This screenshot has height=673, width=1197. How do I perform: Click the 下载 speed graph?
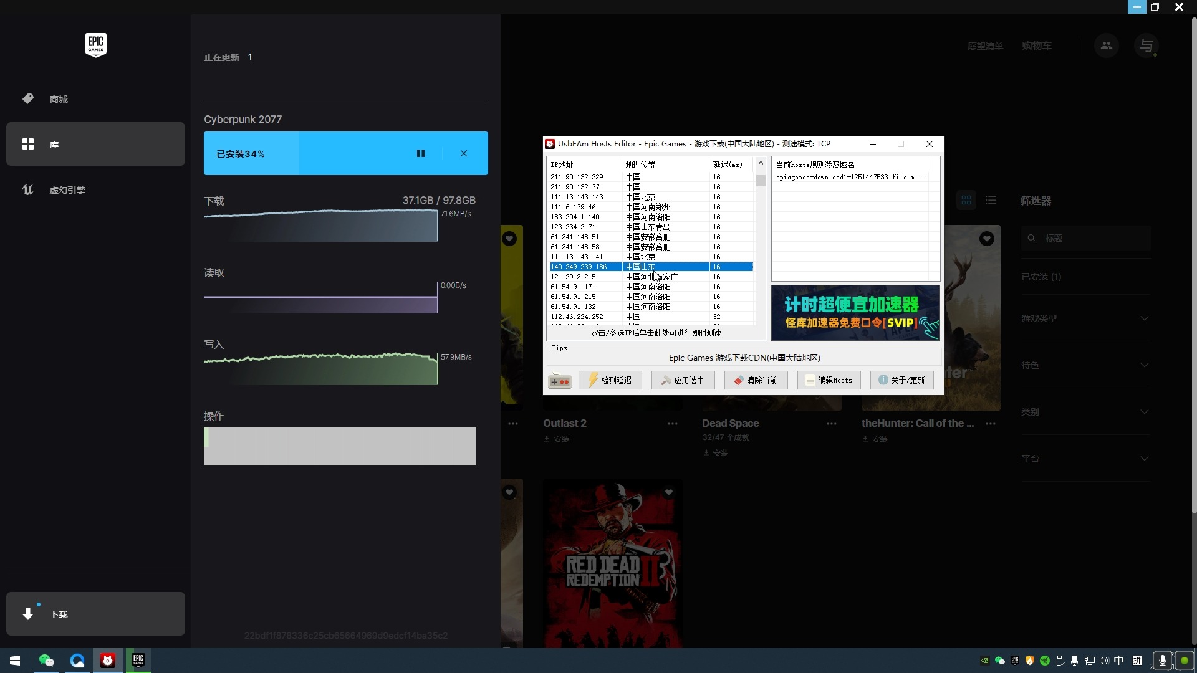[320, 226]
